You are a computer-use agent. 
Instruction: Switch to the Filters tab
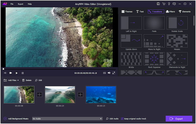170,12
